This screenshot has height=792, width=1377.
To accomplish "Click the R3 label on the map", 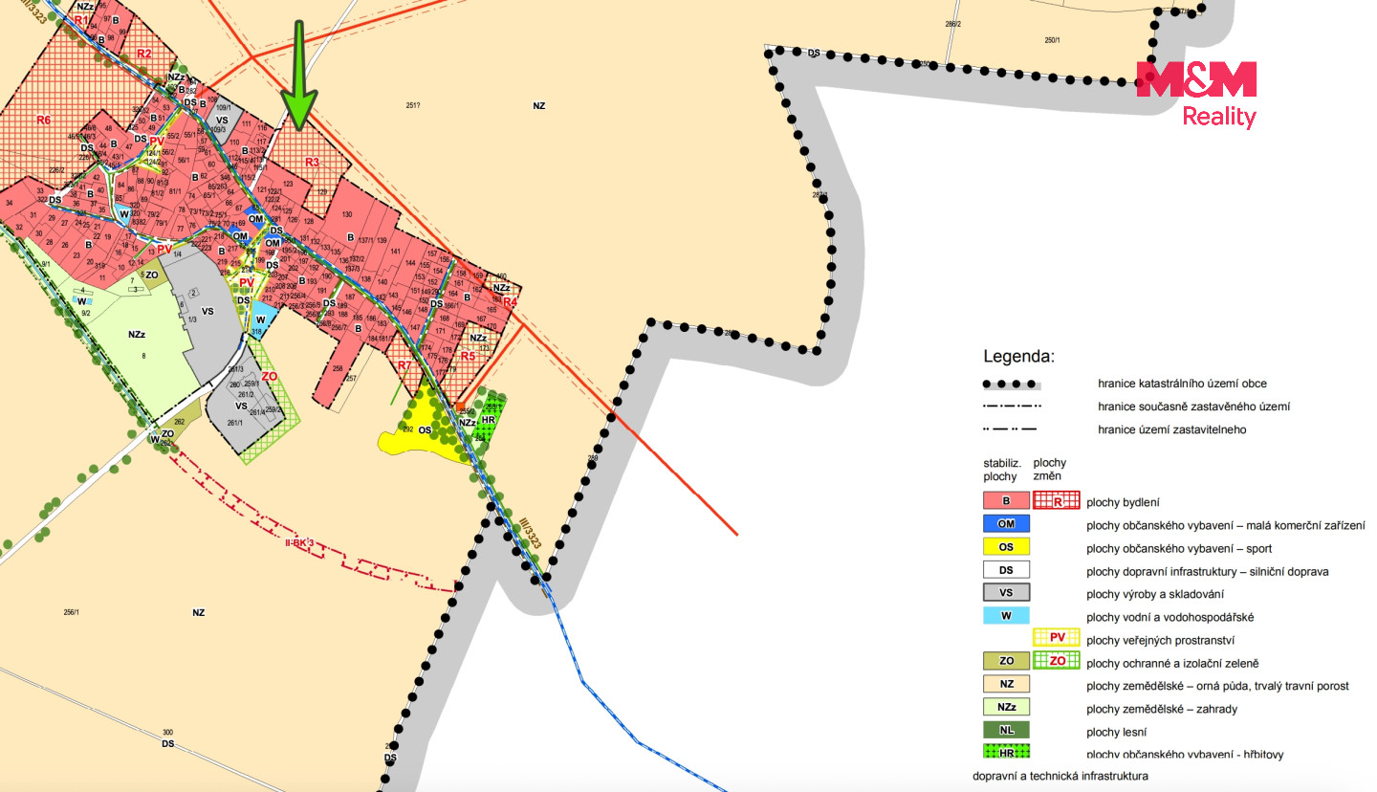I will [x=312, y=163].
